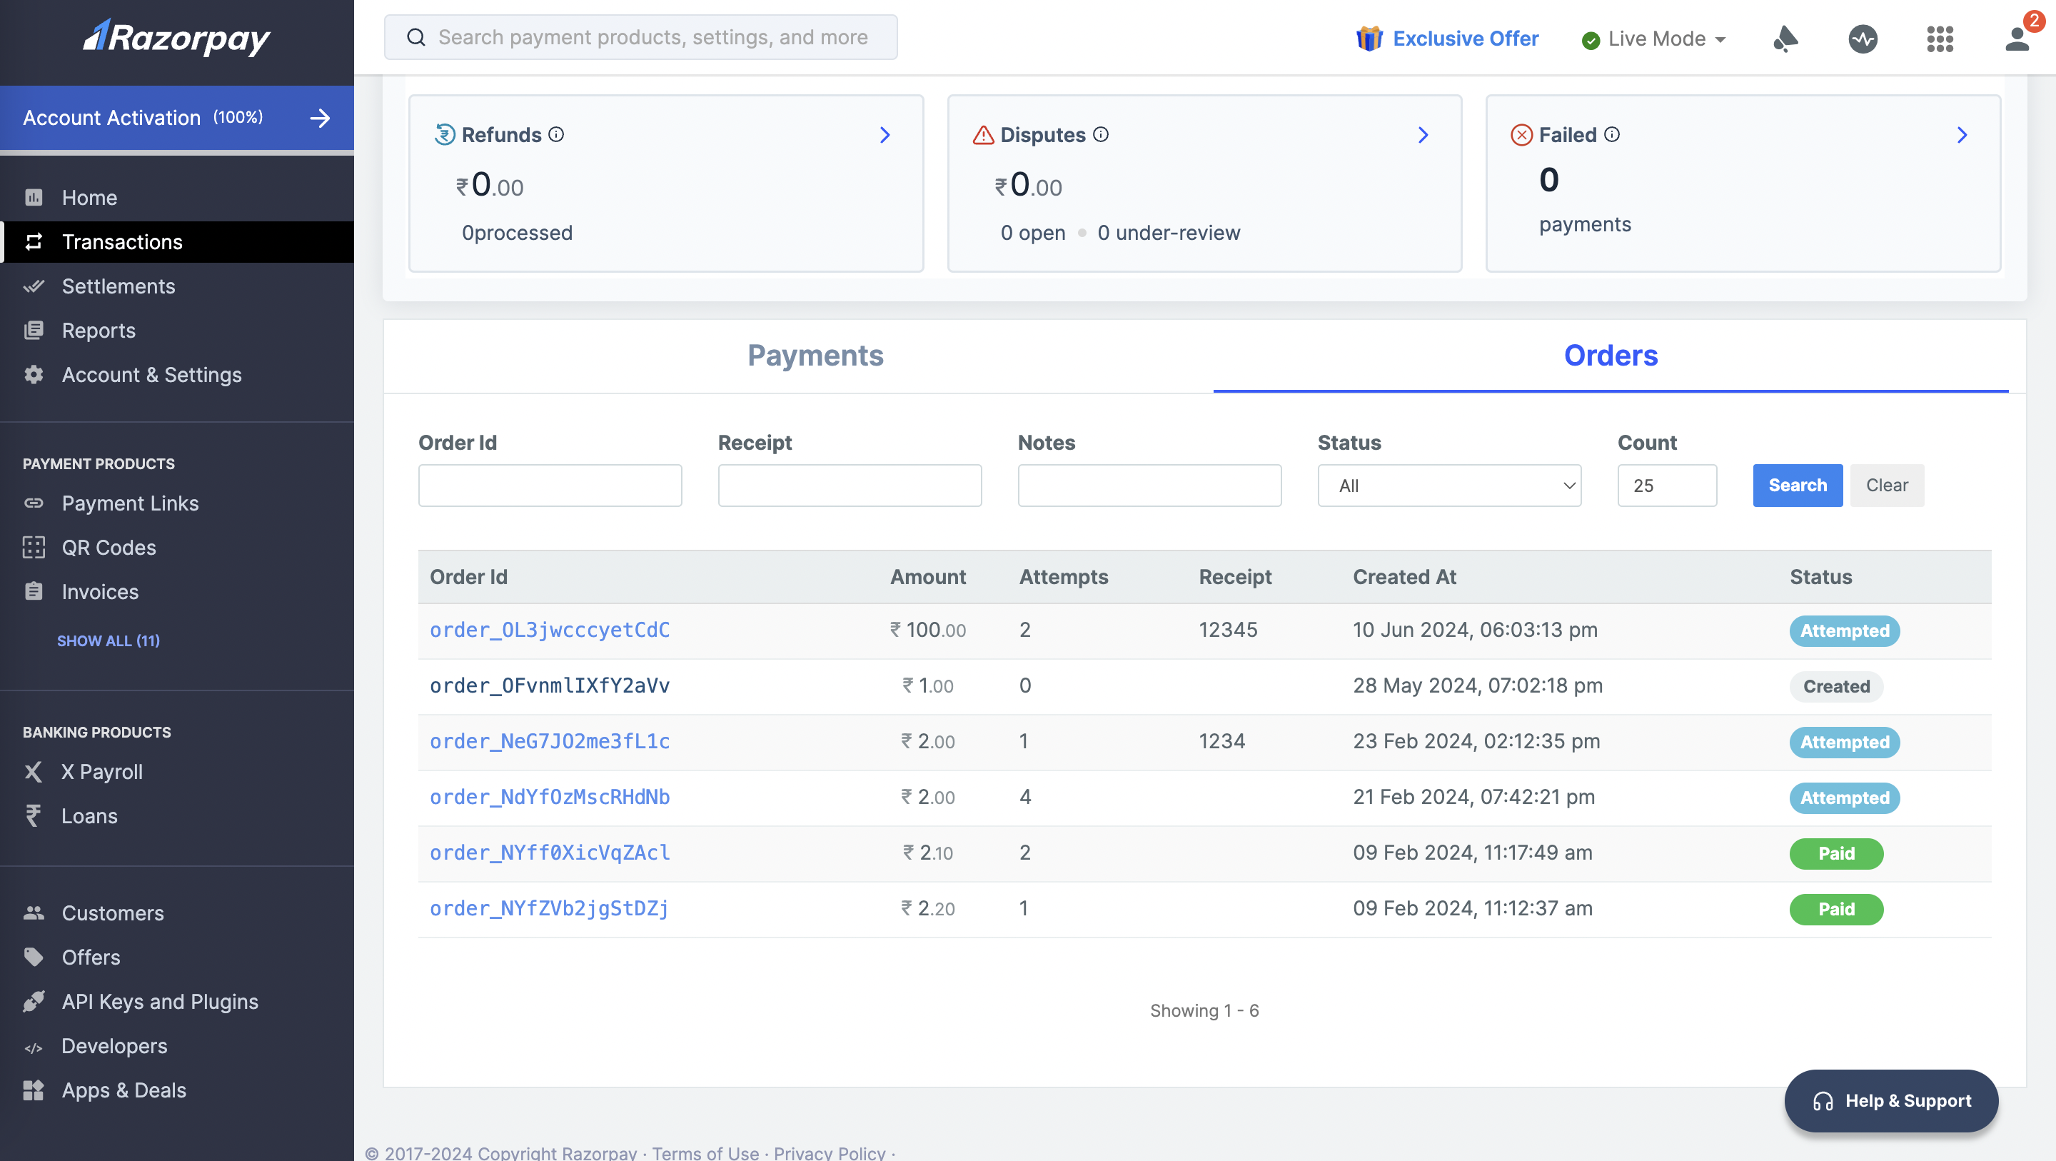Click the Apps & Deals icon
Viewport: 2056px width, 1161px height.
(34, 1090)
